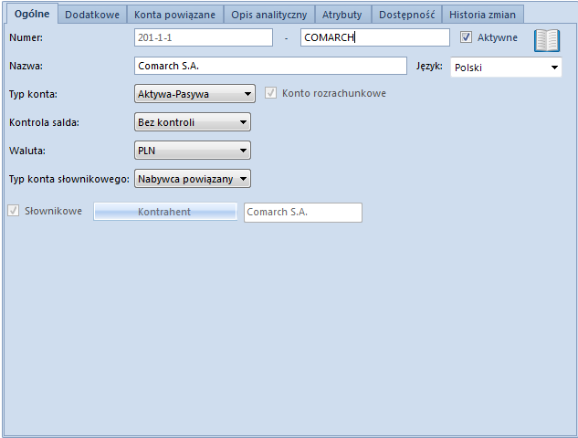Click the contractor field beside Kontrahent button
Screen dimensions: 578x438
(x=303, y=213)
